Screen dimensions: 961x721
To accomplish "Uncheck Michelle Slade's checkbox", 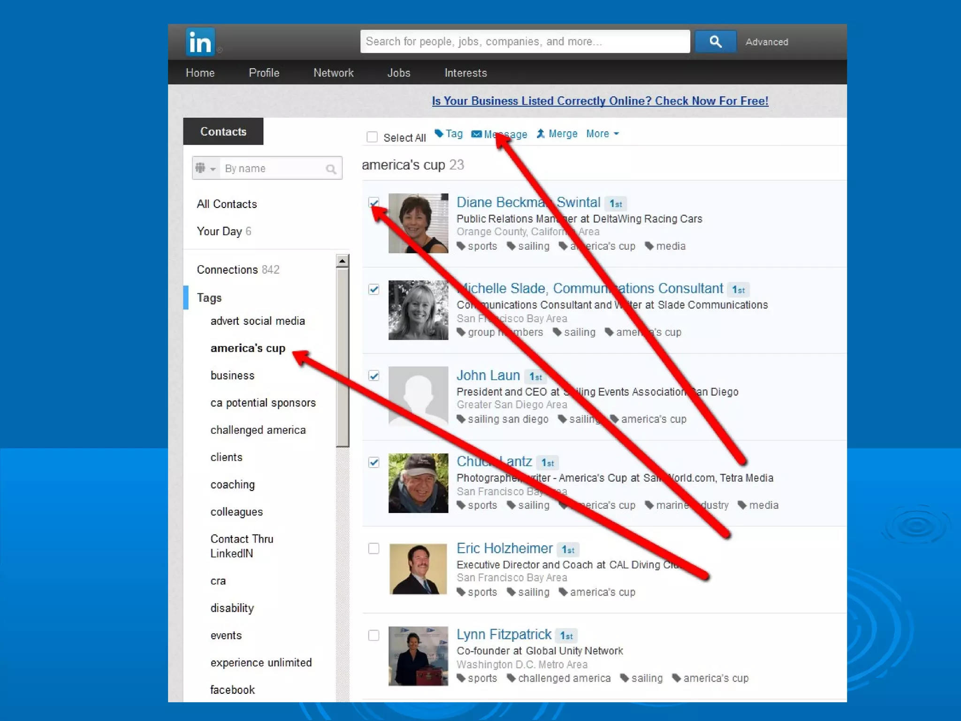I will [374, 289].
